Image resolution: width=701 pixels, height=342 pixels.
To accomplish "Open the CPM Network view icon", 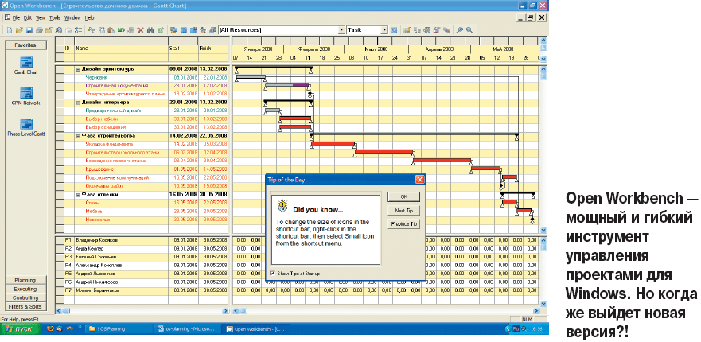I will click(26, 93).
